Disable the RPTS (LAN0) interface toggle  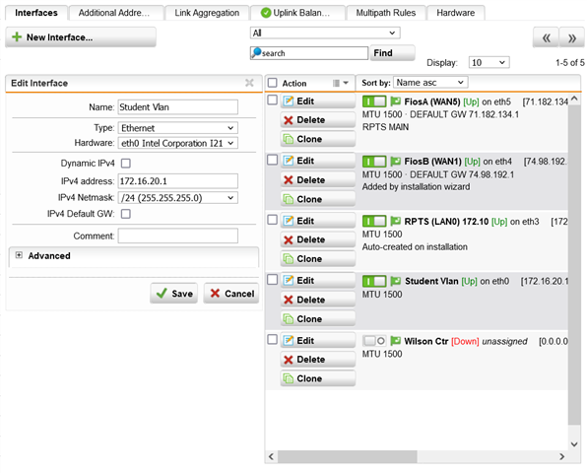(x=374, y=221)
